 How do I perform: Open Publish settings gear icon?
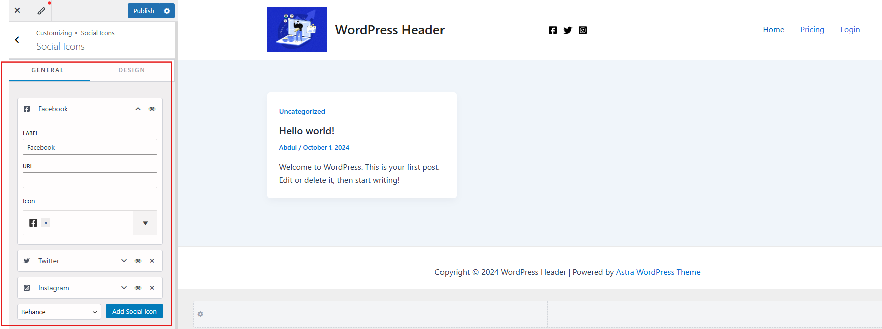(x=167, y=11)
